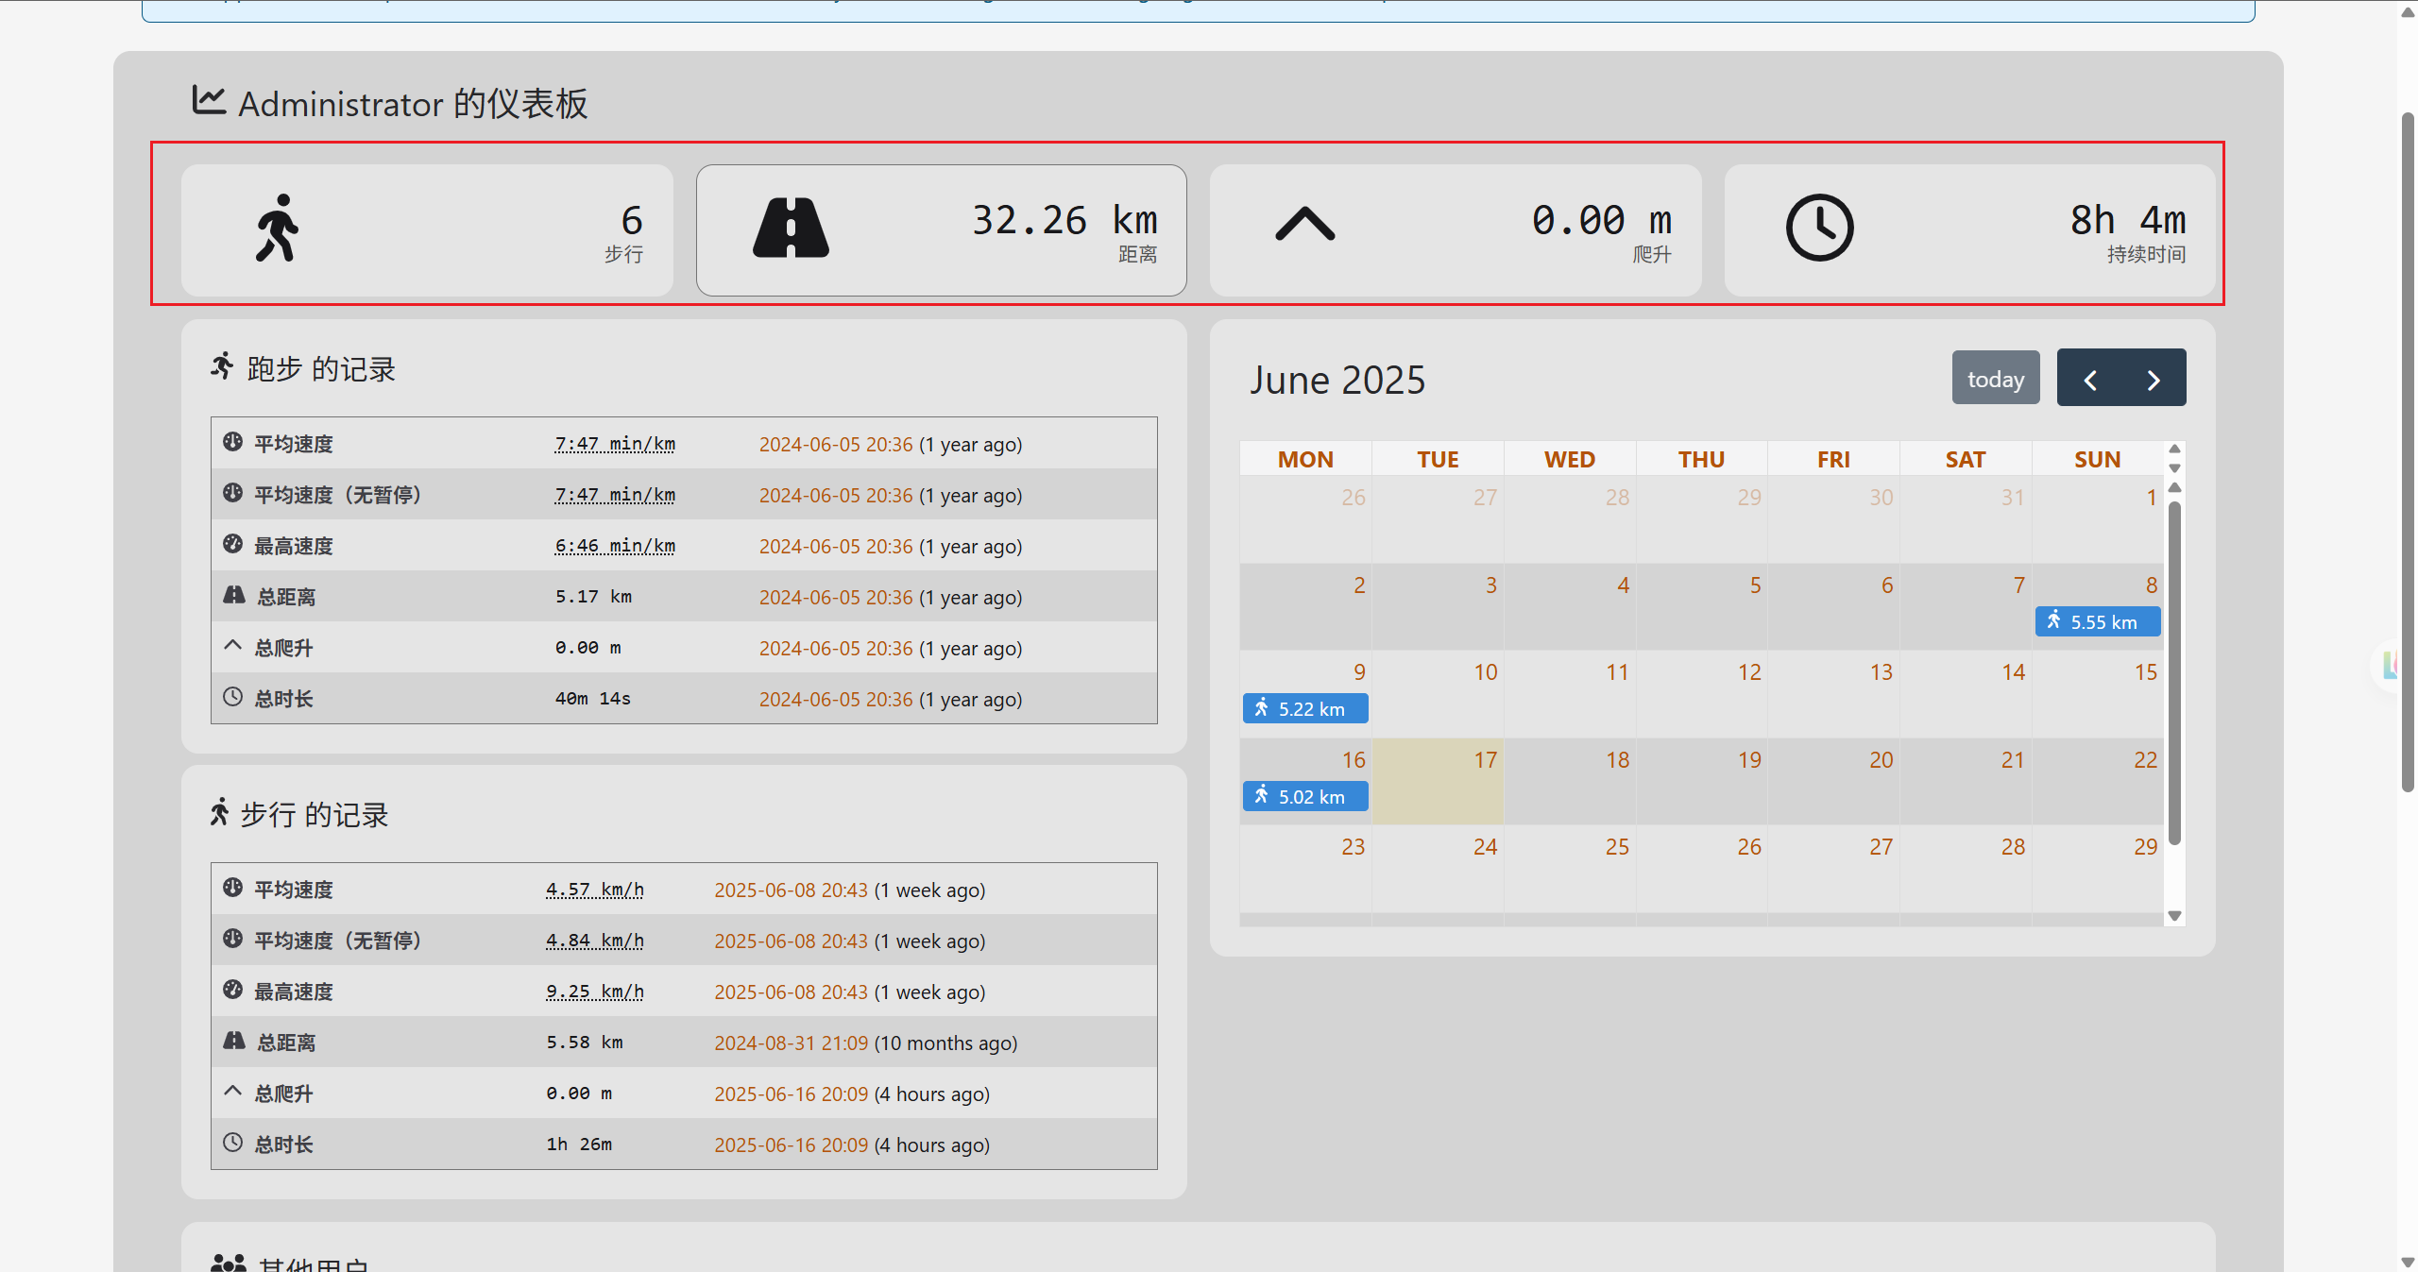Click the ascent chevron icon in stats card
The image size is (2418, 1272).
(1305, 224)
